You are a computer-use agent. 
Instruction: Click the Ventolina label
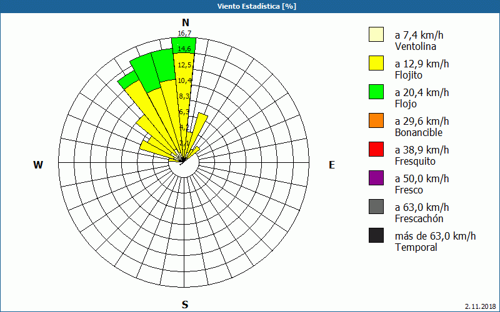416,46
